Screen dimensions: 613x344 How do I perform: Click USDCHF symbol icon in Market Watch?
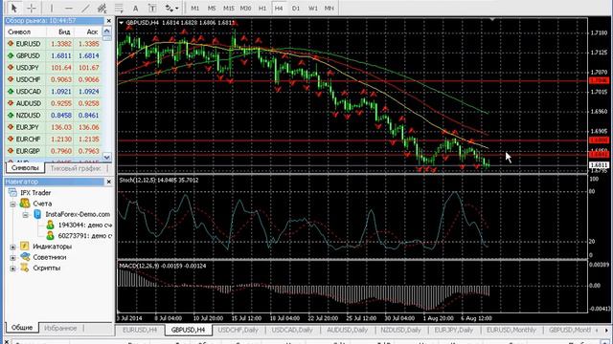click(x=11, y=79)
